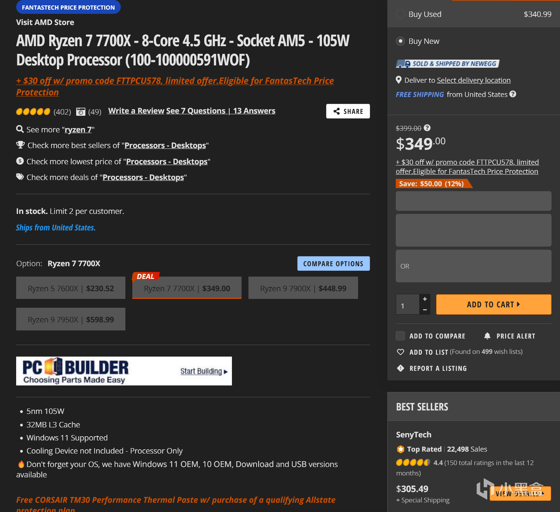
Task: Click the Price Alert bell icon
Action: [487, 336]
